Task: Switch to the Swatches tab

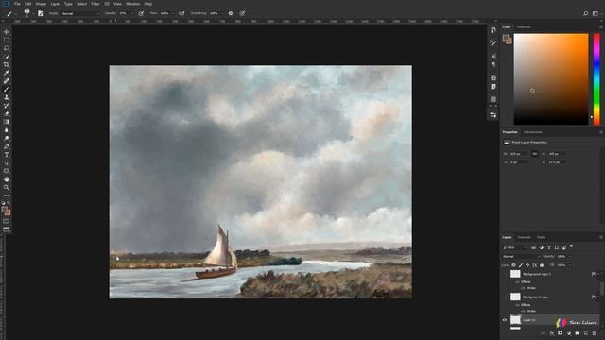Action: 524,27
